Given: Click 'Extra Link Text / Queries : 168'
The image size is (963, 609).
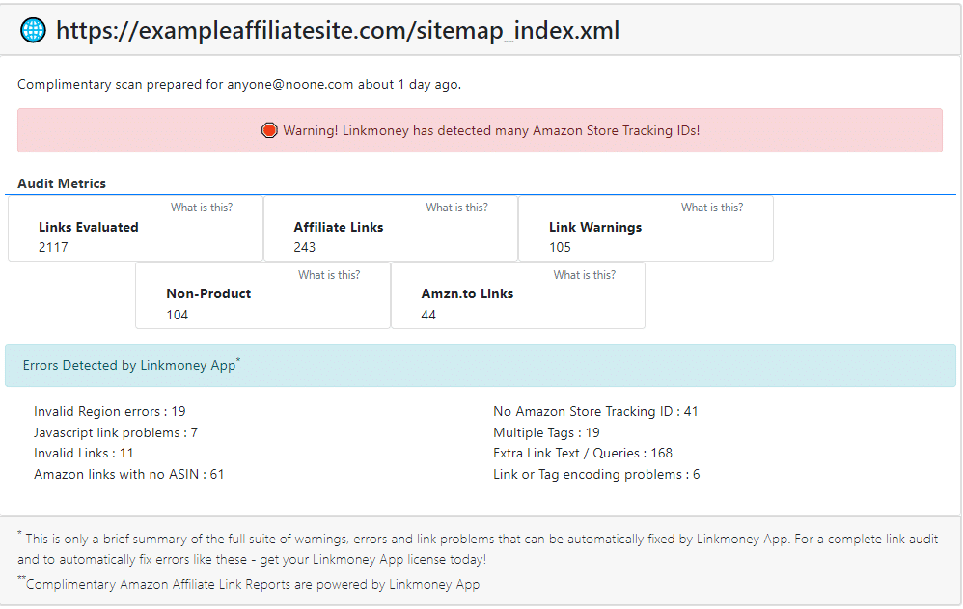Looking at the screenshot, I should click(x=583, y=453).
